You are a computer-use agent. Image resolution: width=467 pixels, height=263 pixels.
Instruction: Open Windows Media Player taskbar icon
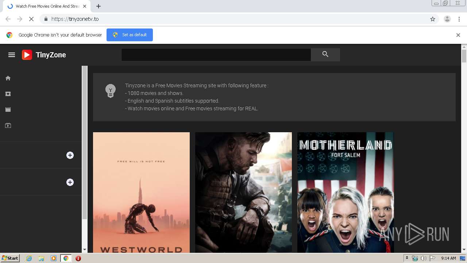click(53, 258)
